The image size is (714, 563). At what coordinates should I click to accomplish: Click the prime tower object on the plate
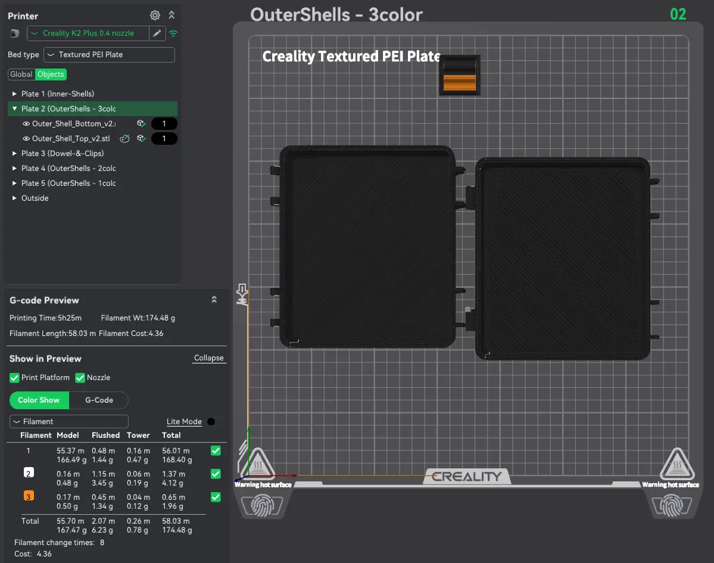pyautogui.click(x=460, y=75)
